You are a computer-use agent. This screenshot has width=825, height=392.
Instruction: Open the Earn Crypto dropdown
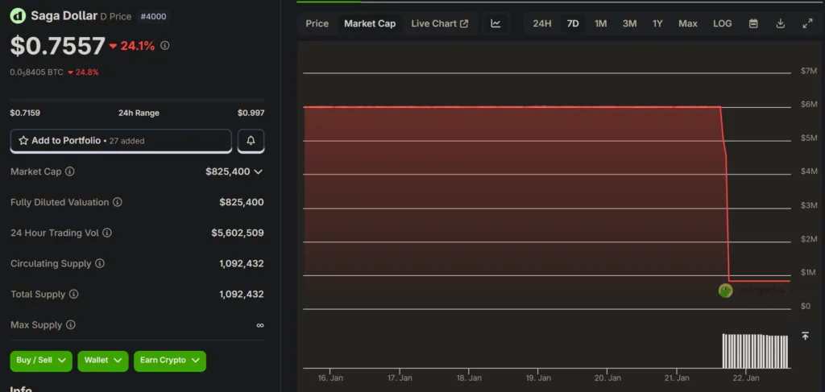coord(169,361)
